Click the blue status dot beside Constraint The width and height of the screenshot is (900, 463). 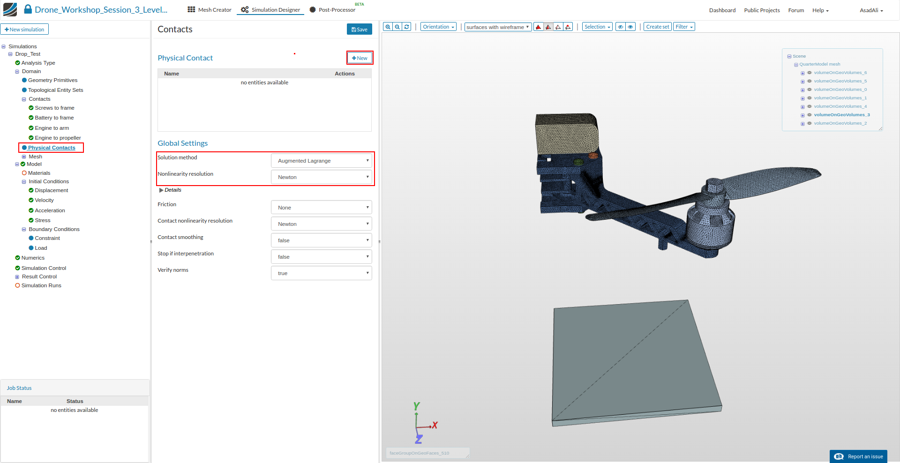[x=31, y=238]
